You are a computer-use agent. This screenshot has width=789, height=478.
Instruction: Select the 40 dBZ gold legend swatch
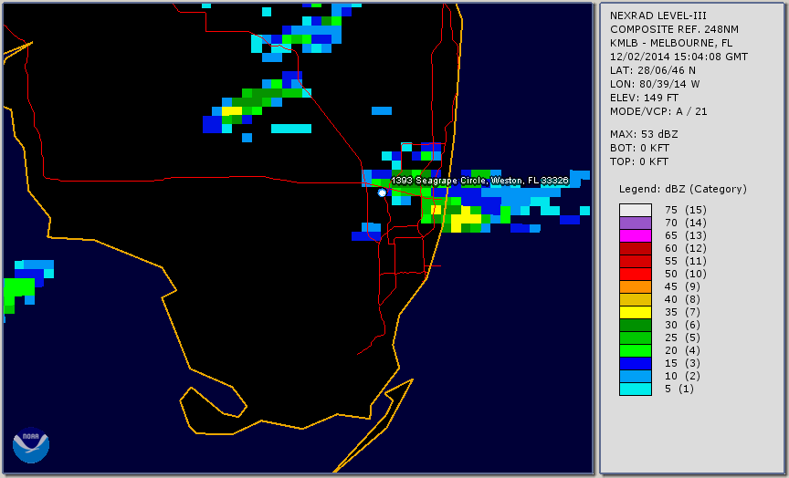(636, 299)
